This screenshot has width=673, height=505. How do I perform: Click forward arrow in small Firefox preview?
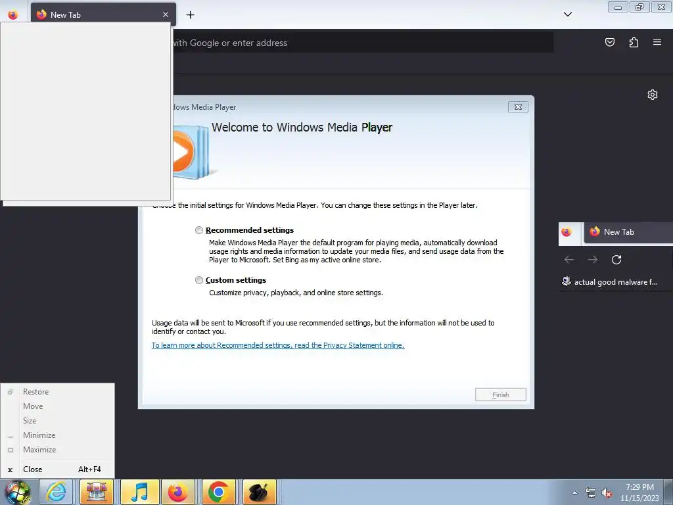point(593,259)
